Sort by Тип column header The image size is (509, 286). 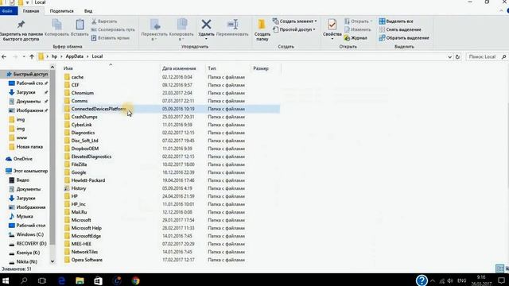click(x=212, y=68)
